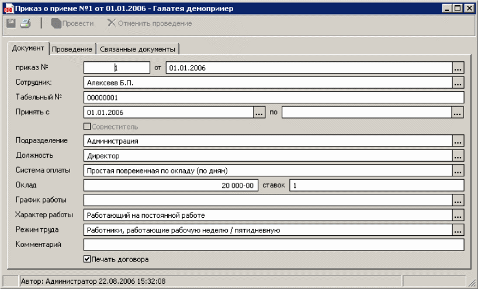Maximize the Приказ о приеме window
478x289 pixels.
[x=458, y=9]
